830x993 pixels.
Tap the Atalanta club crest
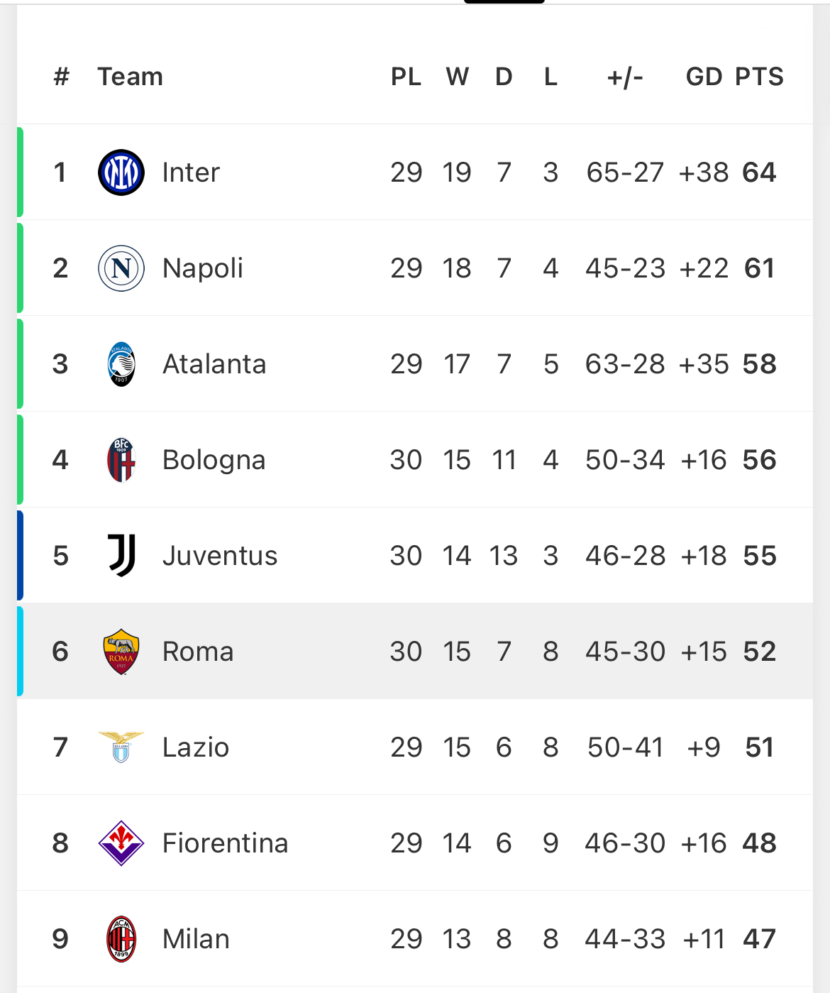pos(121,364)
